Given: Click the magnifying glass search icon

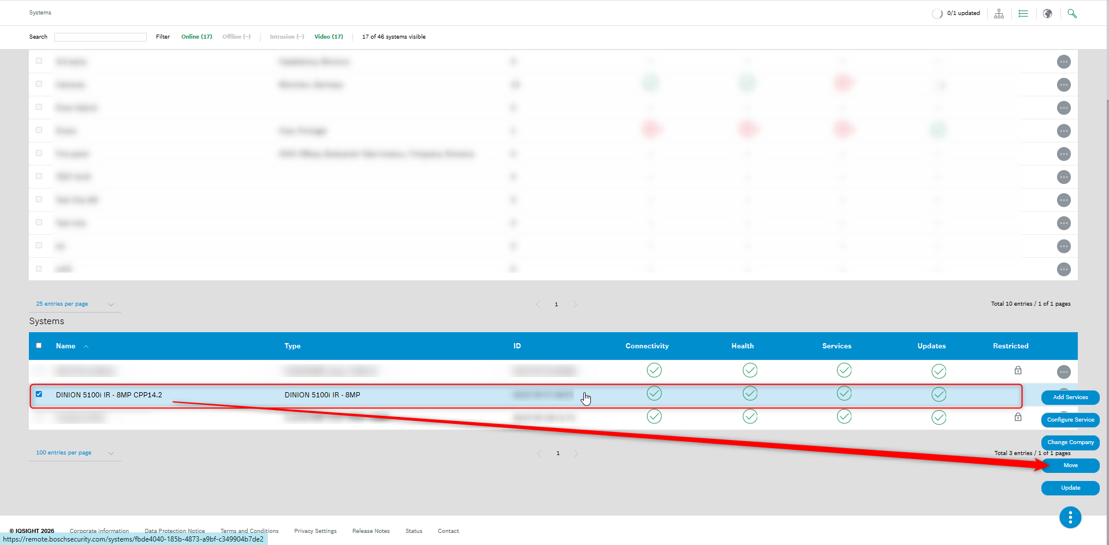Looking at the screenshot, I should [x=1072, y=13].
